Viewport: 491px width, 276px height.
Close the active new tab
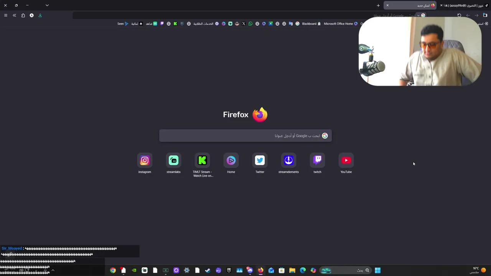point(387,5)
